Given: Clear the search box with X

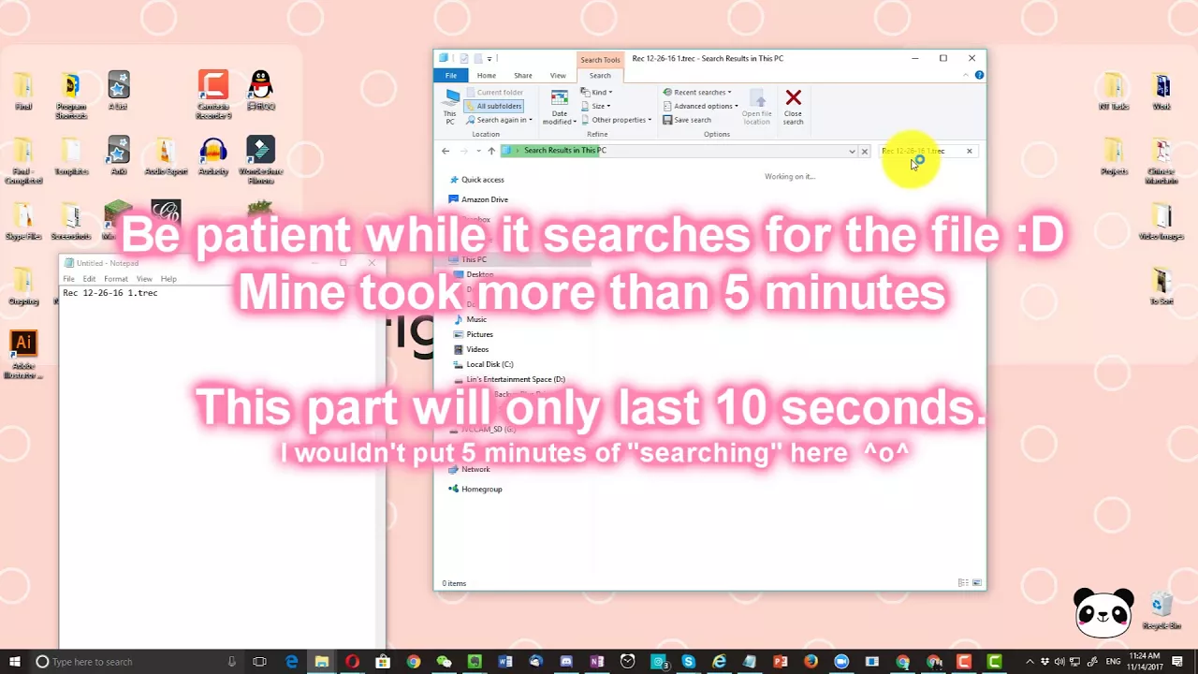Looking at the screenshot, I should pos(970,151).
